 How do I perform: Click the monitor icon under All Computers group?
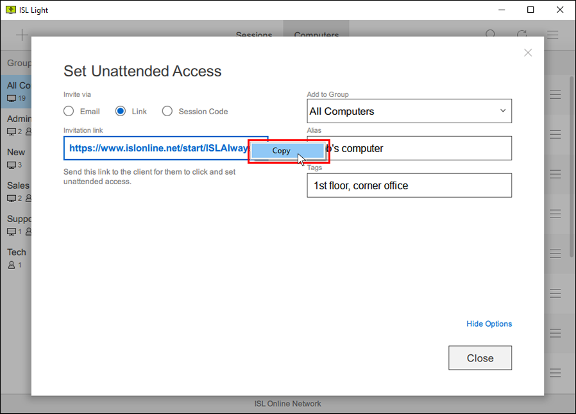point(11,98)
